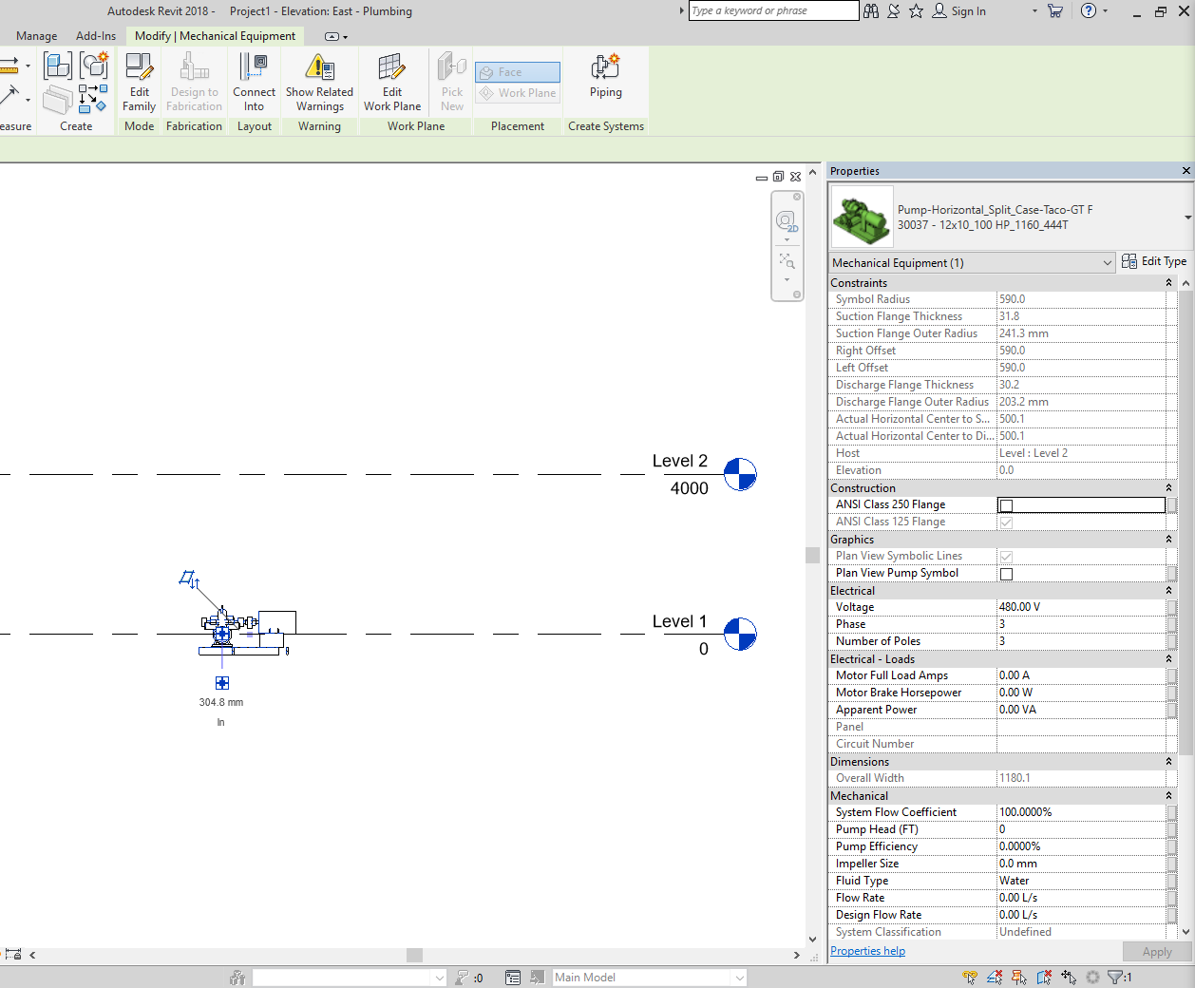Click the Select Links status bar icon
The height and width of the screenshot is (988, 1195).
969,977
